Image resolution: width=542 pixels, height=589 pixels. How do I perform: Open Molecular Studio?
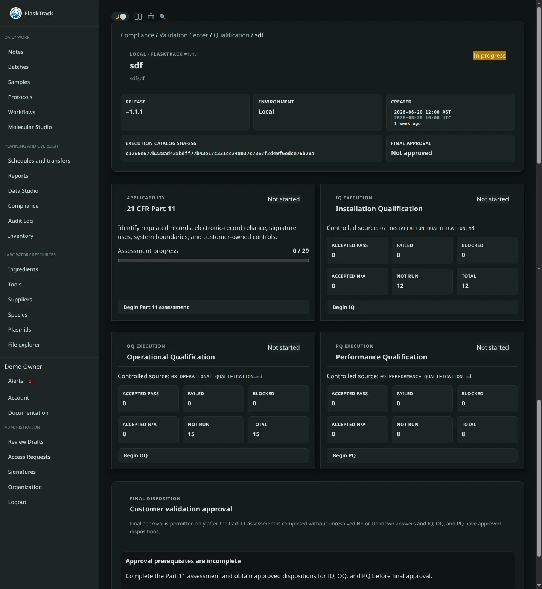pyautogui.click(x=30, y=127)
